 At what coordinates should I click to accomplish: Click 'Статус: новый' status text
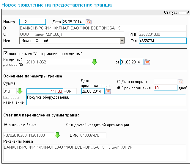click(177, 13)
